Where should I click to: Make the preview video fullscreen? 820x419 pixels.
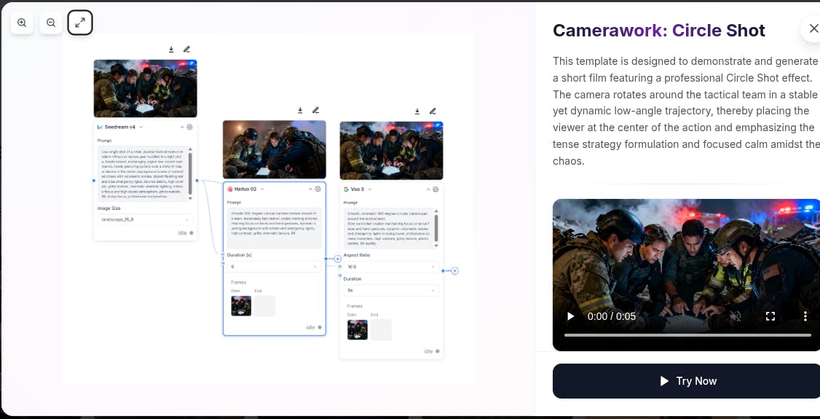coord(770,316)
